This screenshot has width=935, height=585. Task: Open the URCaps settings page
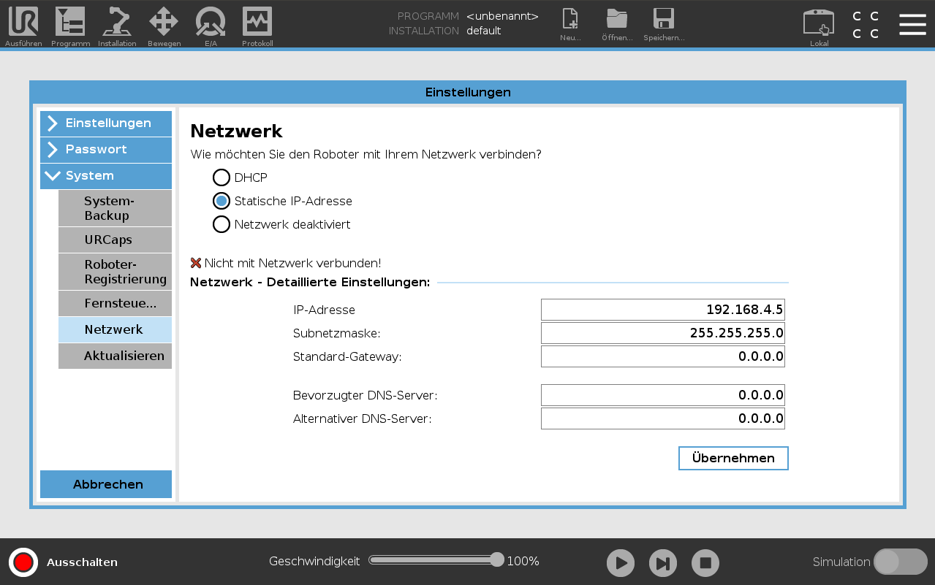(x=115, y=240)
